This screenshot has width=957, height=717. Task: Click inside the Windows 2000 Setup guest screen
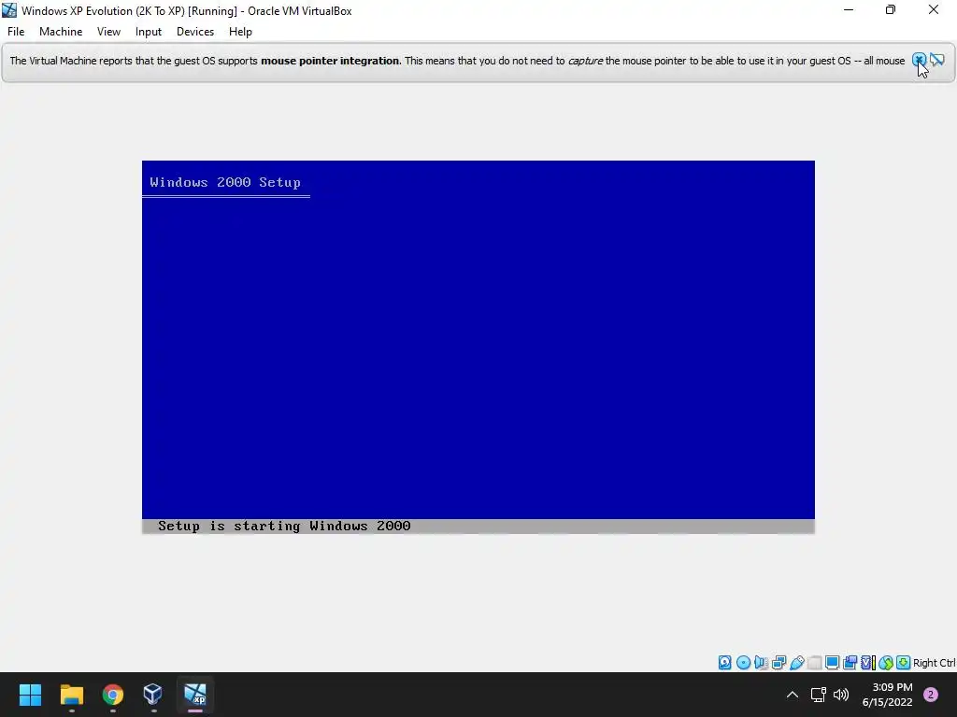pos(478,347)
